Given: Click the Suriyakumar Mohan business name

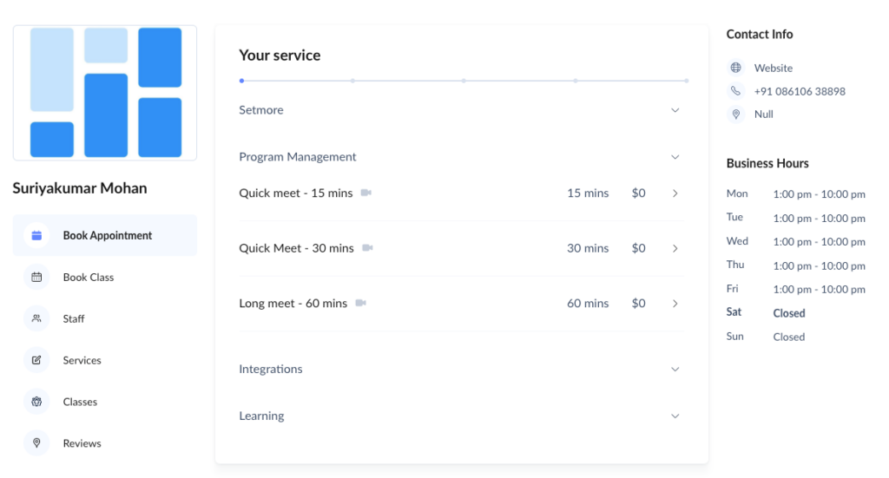Looking at the screenshot, I should click(x=80, y=188).
